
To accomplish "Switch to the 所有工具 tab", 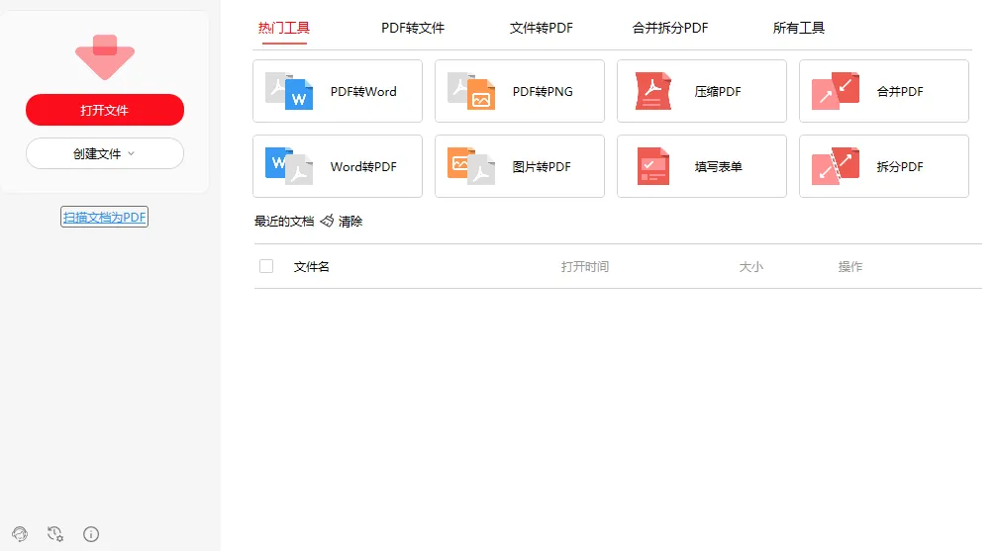I will pos(798,28).
